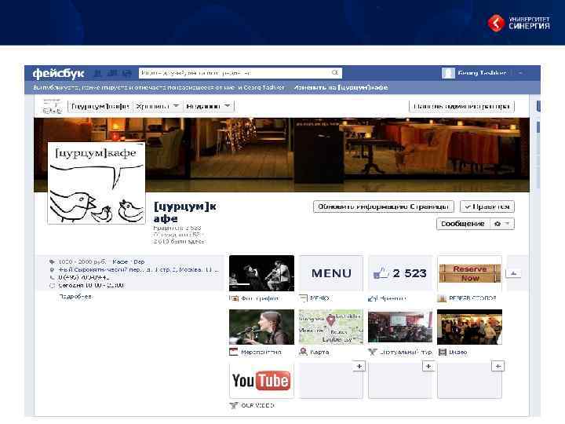Click the likes icon under 2 523 tile

point(372,298)
